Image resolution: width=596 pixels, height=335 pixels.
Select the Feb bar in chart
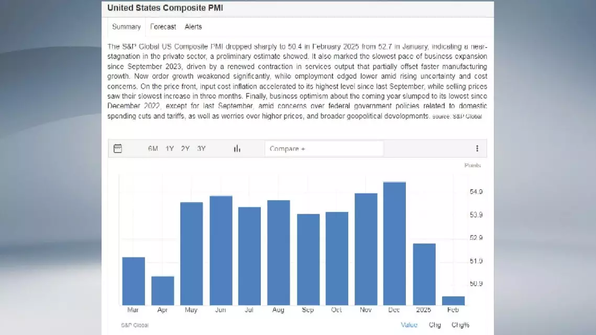point(453,301)
